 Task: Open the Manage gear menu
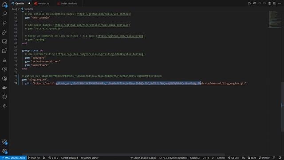coord(4,151)
